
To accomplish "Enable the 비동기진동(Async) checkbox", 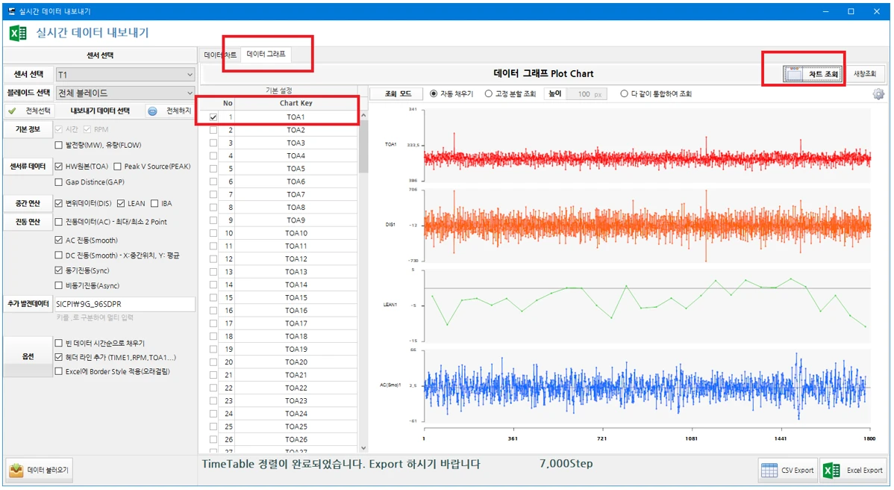I will 59,285.
